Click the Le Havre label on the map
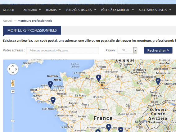 79,73
